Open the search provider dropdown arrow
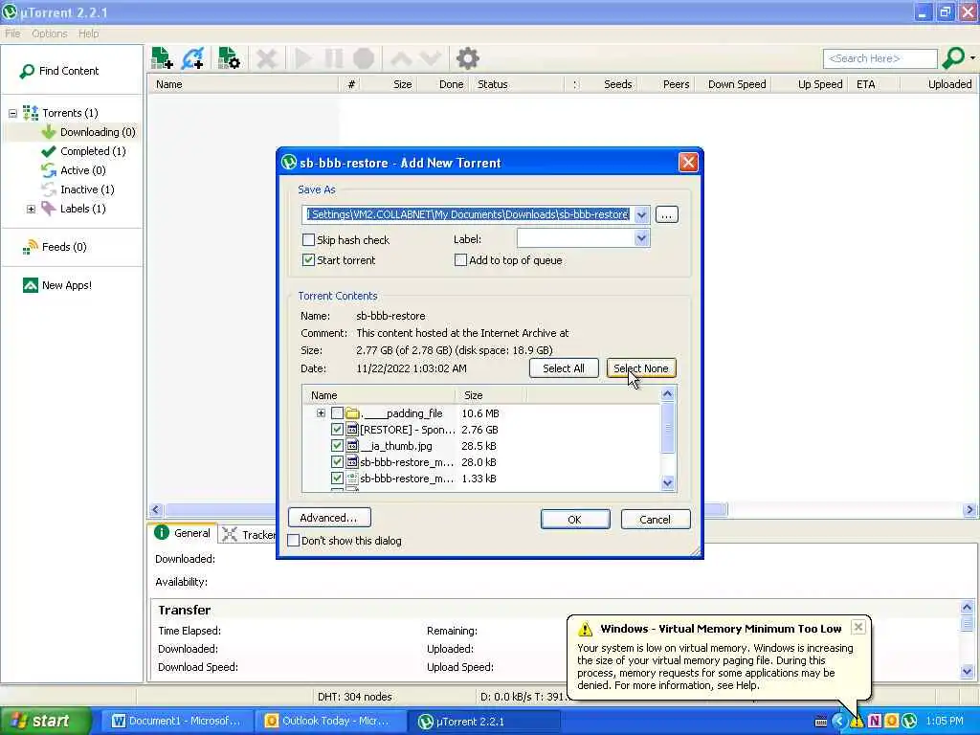This screenshot has height=735, width=980. click(972, 58)
